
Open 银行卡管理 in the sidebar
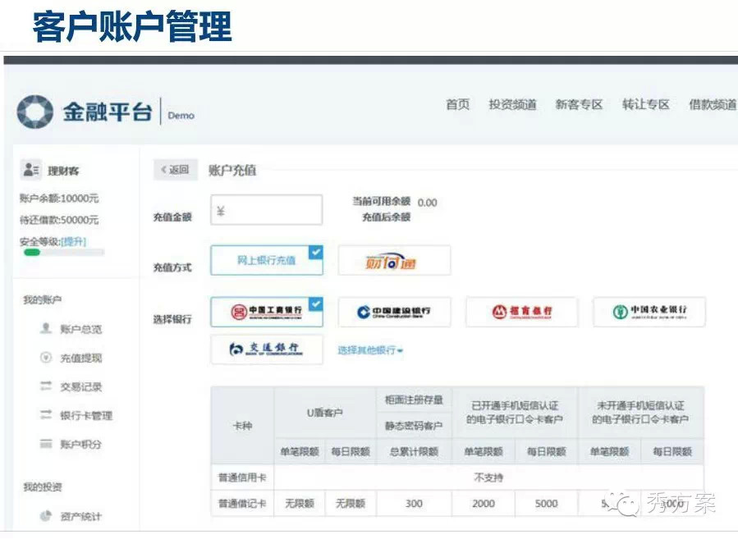pos(85,415)
